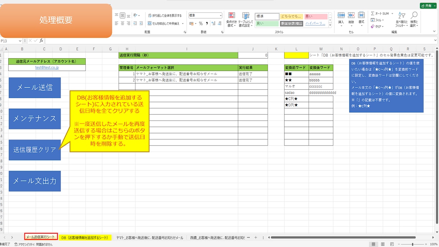Click セルを結合して中央揃え merge button
This screenshot has height=247, width=439.
163,23
